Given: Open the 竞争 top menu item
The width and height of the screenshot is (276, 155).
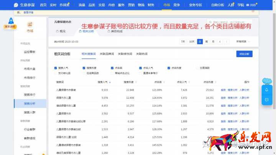Looking at the screenshot, I should tap(177, 5).
